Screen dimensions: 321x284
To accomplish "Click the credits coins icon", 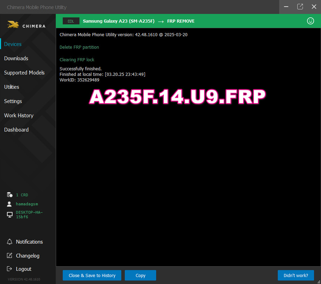I will coord(9,195).
